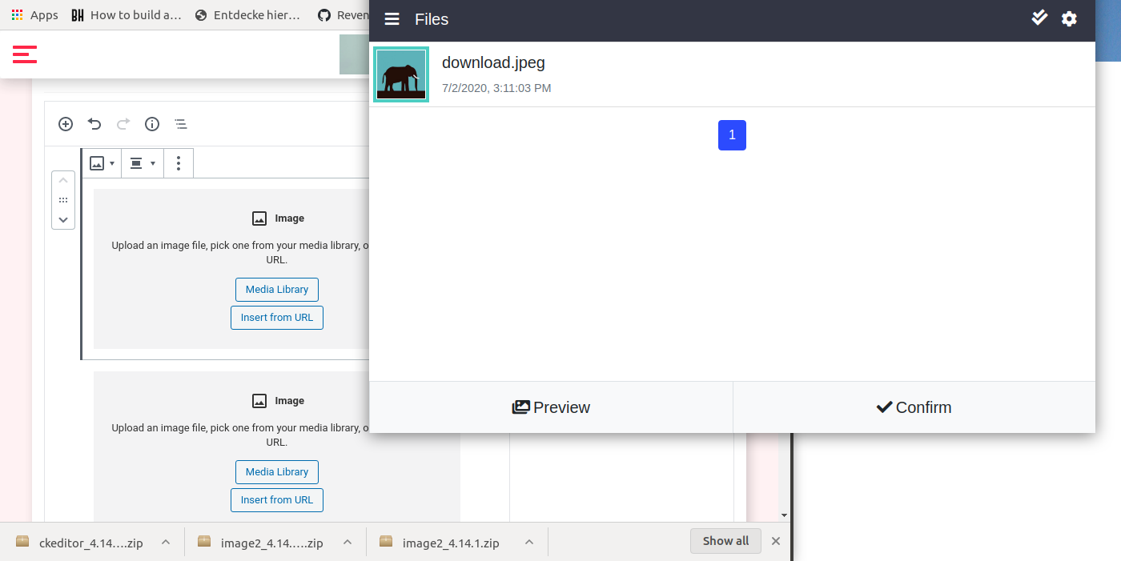
Task: Open the Files panel hamburger menu
Action: [392, 19]
